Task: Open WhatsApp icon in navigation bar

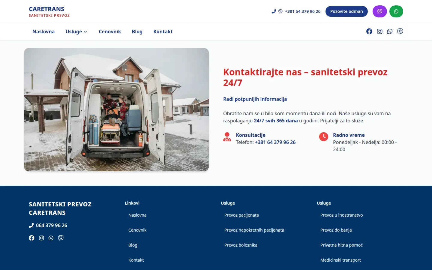Action: (390, 31)
